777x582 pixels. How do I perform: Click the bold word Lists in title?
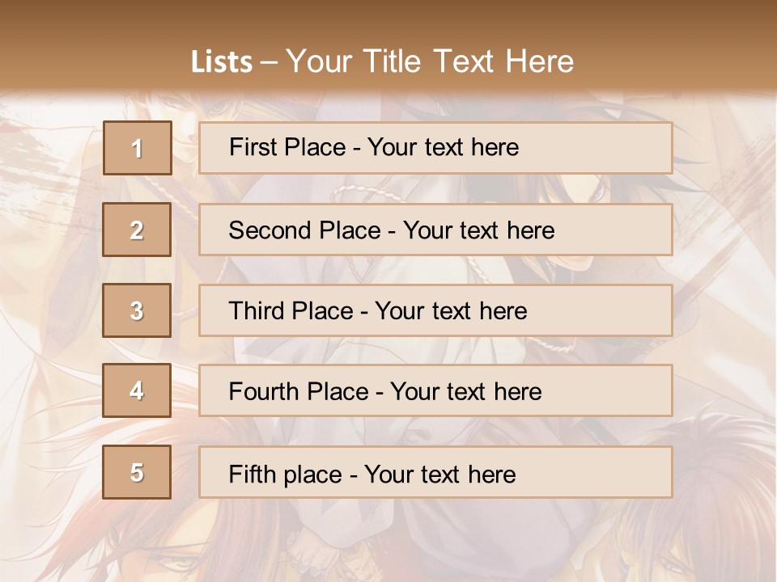(221, 61)
